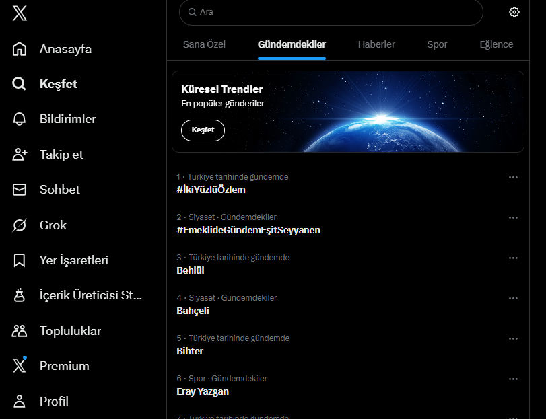Open the Spor tab
This screenshot has height=419, width=546.
(x=437, y=44)
